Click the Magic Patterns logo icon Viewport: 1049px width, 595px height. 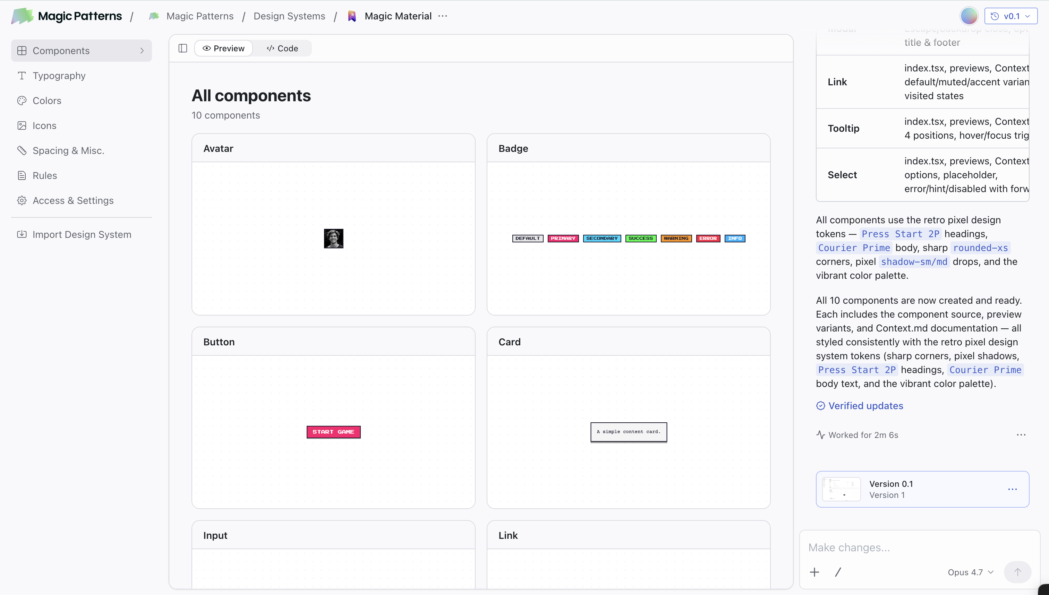tap(22, 16)
